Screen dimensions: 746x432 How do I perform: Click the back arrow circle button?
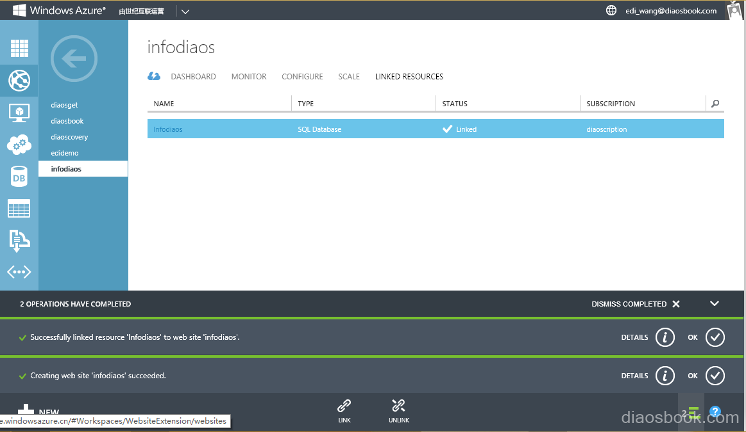tap(74, 59)
